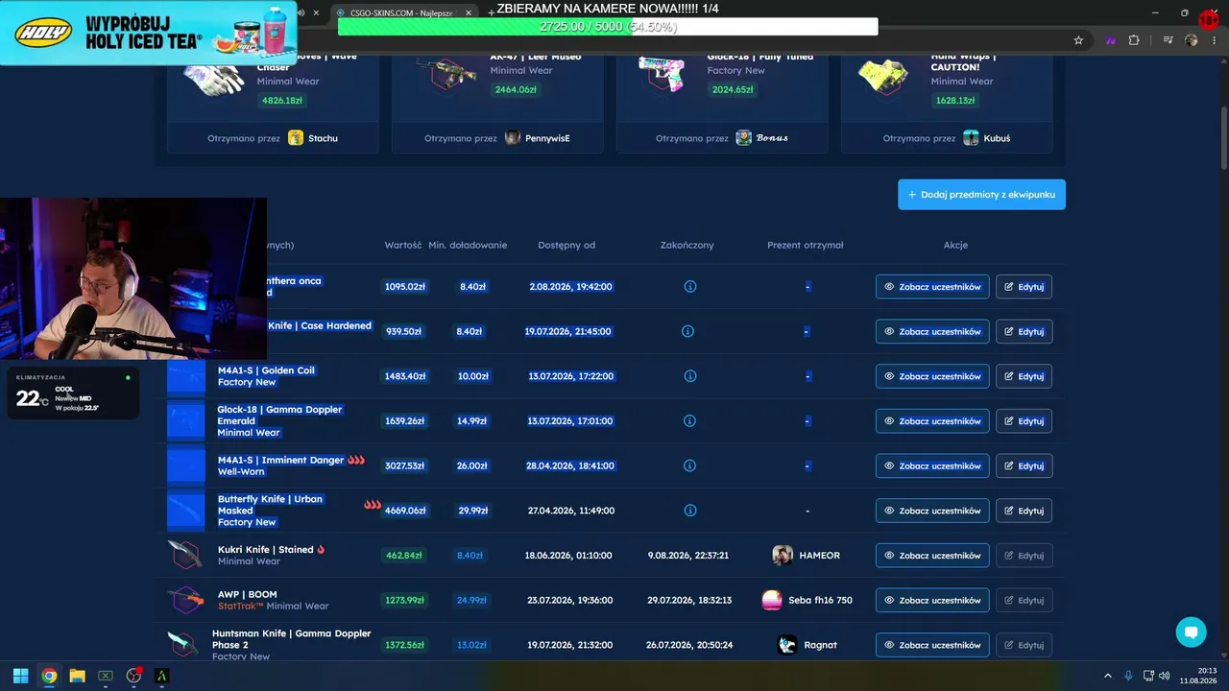Show hidden system tray icons
The height and width of the screenshot is (691, 1229).
click(x=1107, y=676)
